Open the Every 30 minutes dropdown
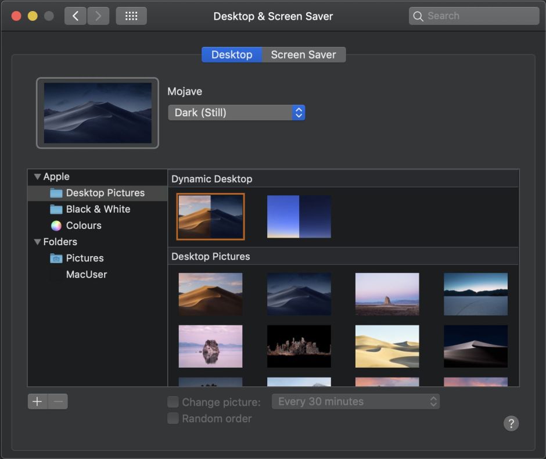546x459 pixels. pyautogui.click(x=355, y=401)
